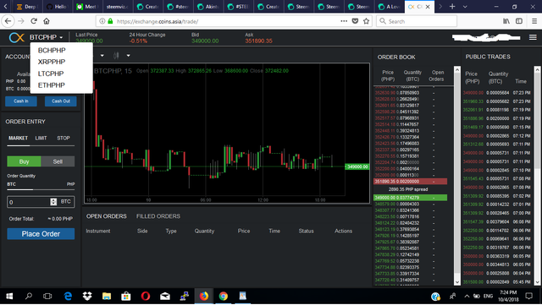Image resolution: width=542 pixels, height=305 pixels.
Task: Click the 349000.00 highest bid row
Action: tap(410, 198)
